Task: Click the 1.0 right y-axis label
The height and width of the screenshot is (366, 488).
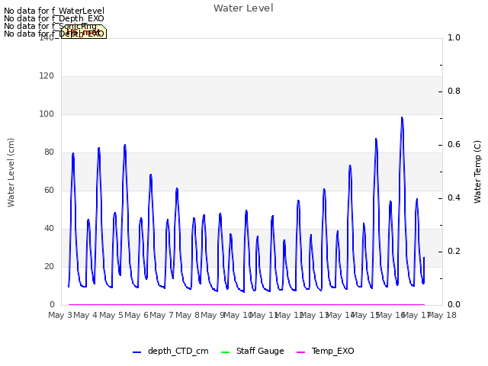Action: pos(454,37)
